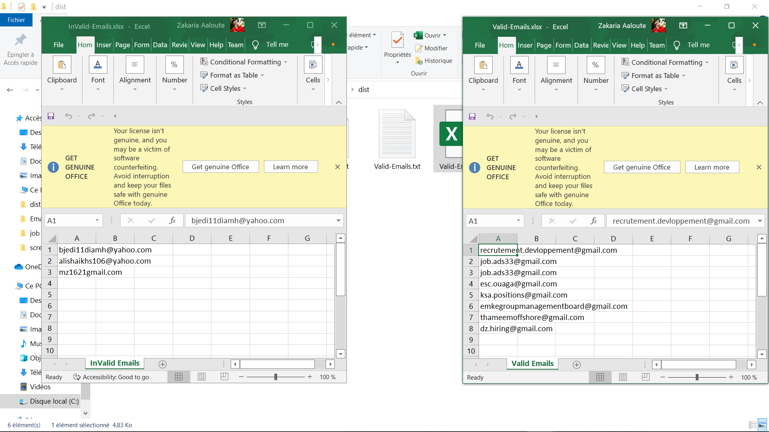Click Get genuine Office in InValid-Emails

[220, 167]
